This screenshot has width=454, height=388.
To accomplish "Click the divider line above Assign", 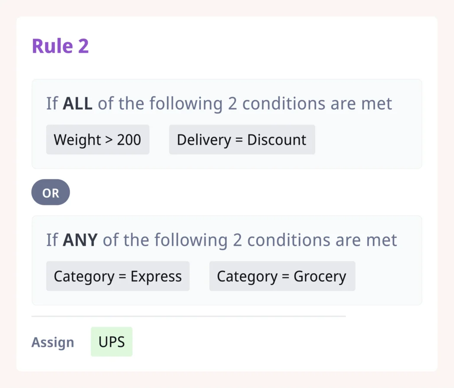I will coord(188,316).
